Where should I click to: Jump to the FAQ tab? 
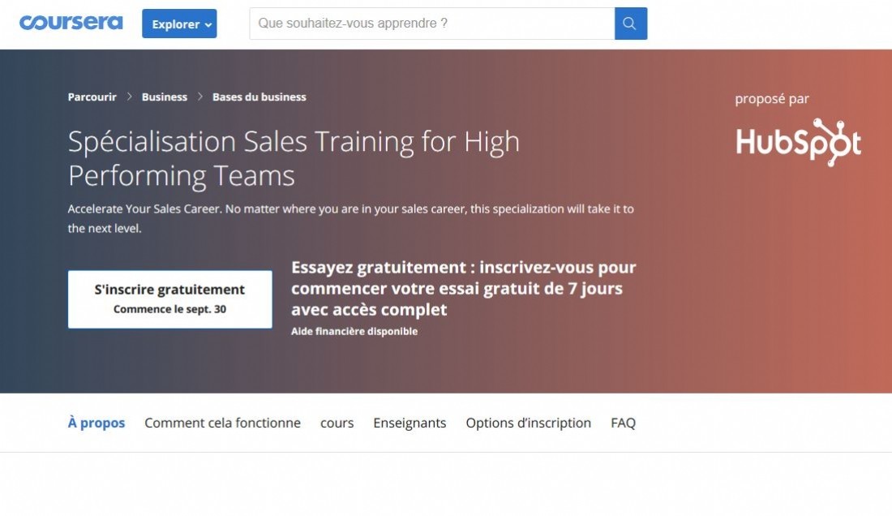(624, 423)
